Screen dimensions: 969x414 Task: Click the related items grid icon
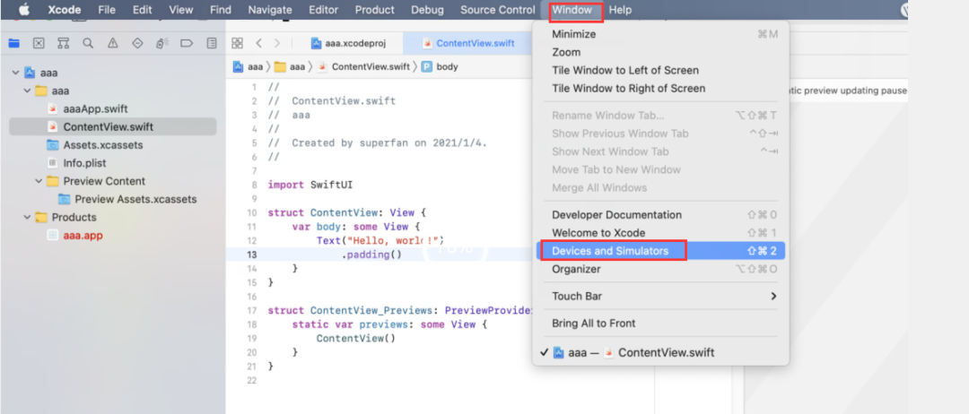(x=237, y=43)
